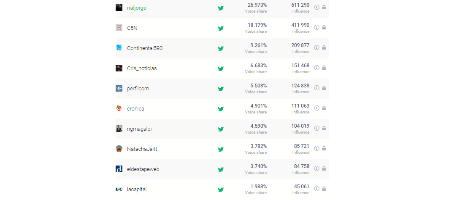Image resolution: width=460 pixels, height=200 pixels.
Task: Select Twitter icon in cronica row
Action: 221,109
